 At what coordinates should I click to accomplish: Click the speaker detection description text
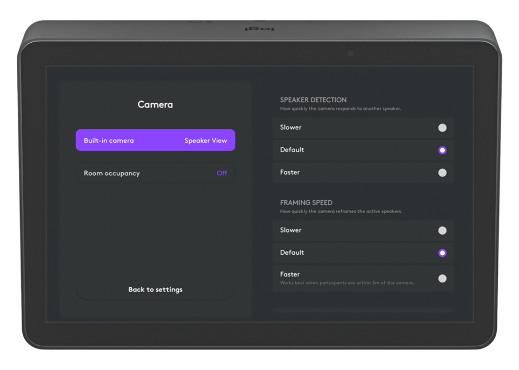[x=340, y=109]
